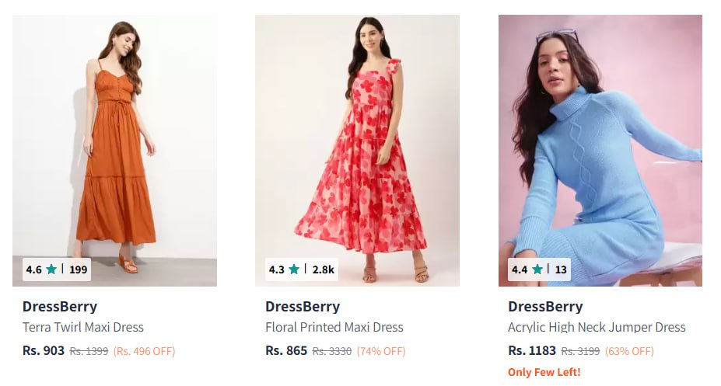
Task: Click the Terra Twirl Maxi Dress title
Action: point(83,327)
